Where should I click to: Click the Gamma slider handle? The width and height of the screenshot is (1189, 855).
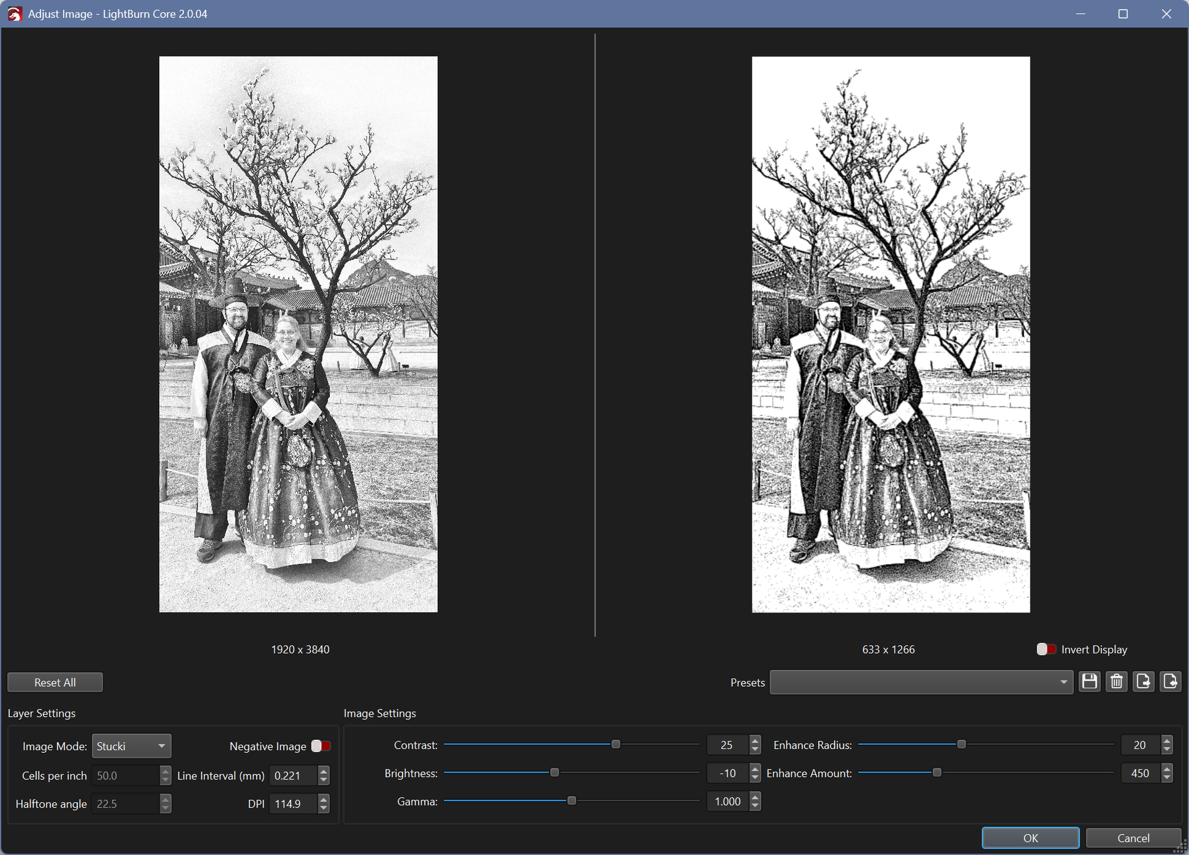click(572, 801)
